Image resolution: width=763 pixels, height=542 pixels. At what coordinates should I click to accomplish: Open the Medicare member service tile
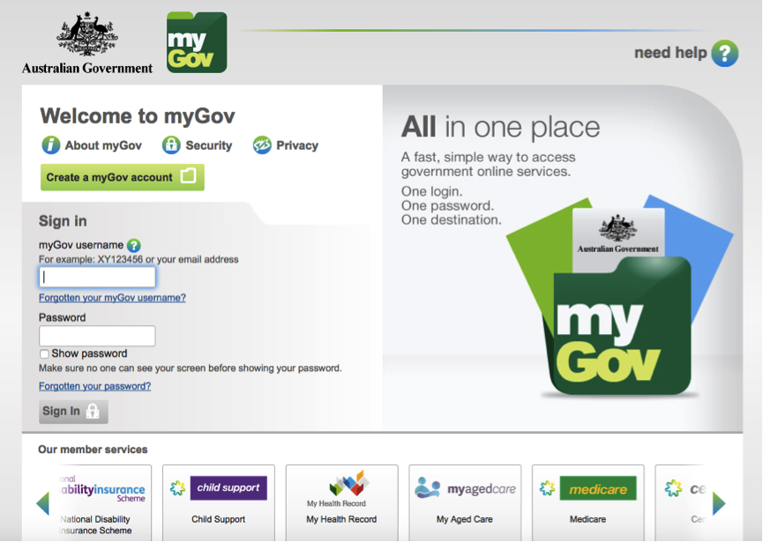click(587, 502)
